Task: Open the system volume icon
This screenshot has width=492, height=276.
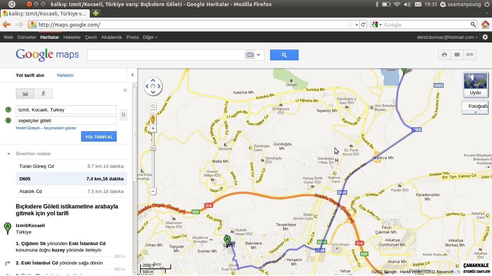Action: [407, 4]
